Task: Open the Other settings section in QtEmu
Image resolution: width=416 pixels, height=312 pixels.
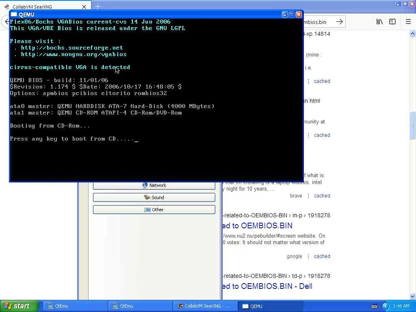Action: click(154, 210)
